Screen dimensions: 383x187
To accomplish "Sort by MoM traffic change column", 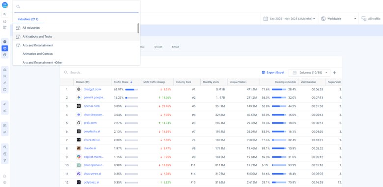I will (154, 82).
